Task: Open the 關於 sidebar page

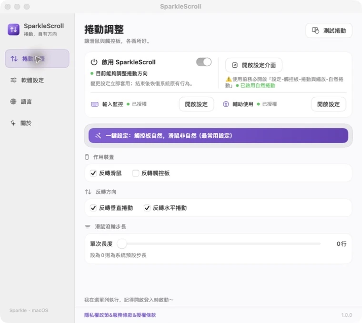Action: (37, 123)
